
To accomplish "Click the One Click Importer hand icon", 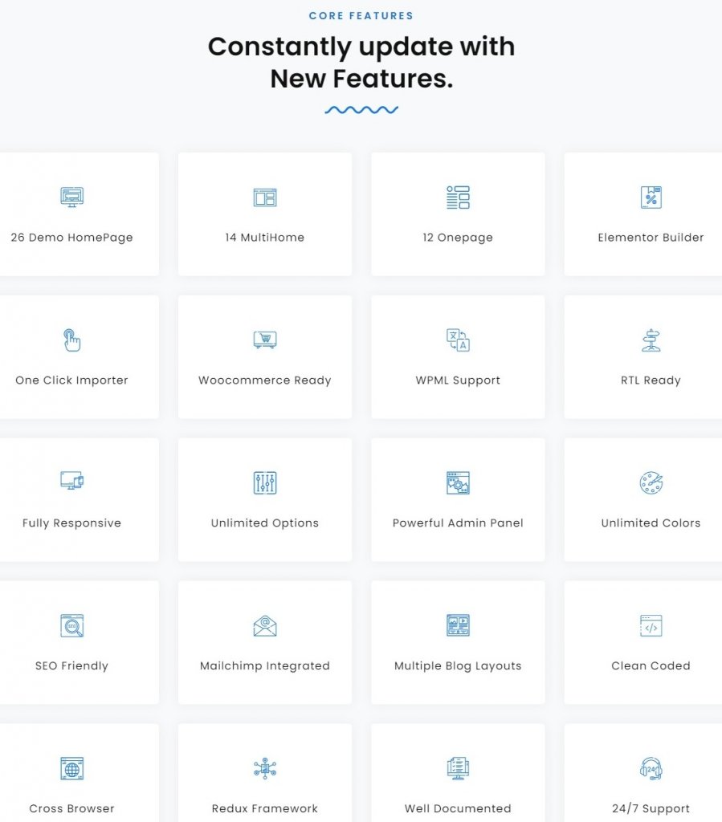I will [71, 340].
